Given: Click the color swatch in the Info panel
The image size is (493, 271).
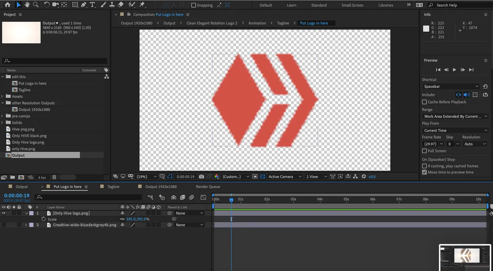Looking at the screenshot, I should click(x=426, y=28).
